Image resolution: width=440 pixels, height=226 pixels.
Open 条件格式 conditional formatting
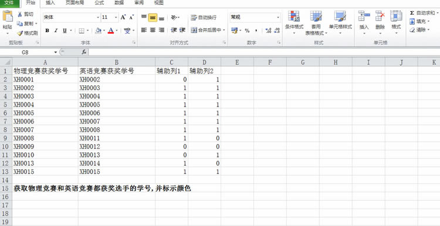coord(294,22)
